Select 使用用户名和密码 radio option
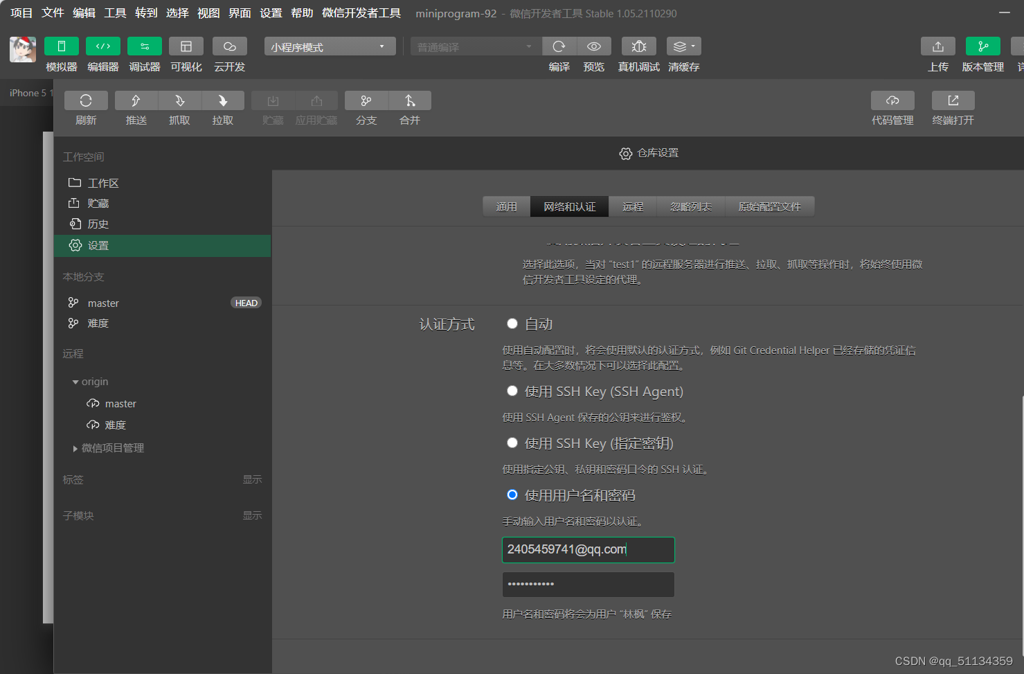The width and height of the screenshot is (1024, 674). point(512,495)
